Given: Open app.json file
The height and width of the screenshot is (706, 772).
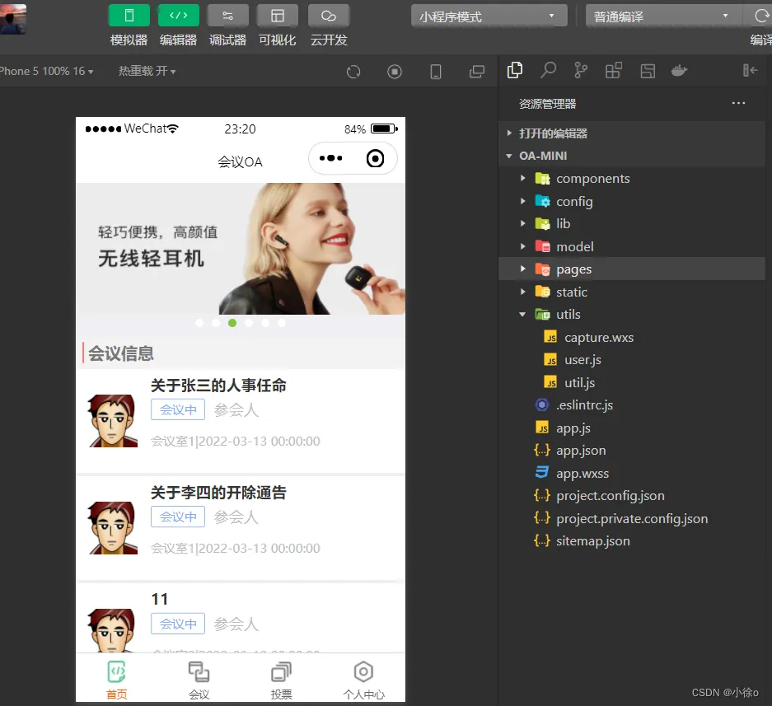Looking at the screenshot, I should pyautogui.click(x=632, y=450).
